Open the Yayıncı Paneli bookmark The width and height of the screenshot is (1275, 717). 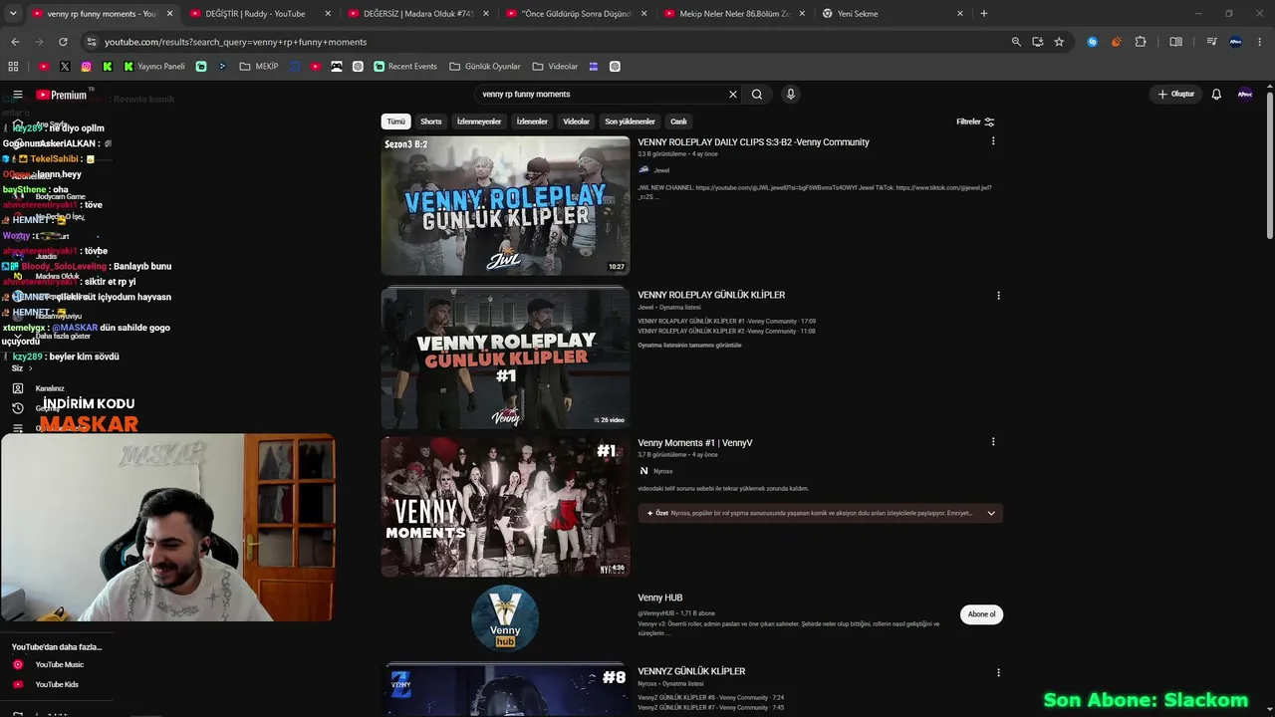154,67
